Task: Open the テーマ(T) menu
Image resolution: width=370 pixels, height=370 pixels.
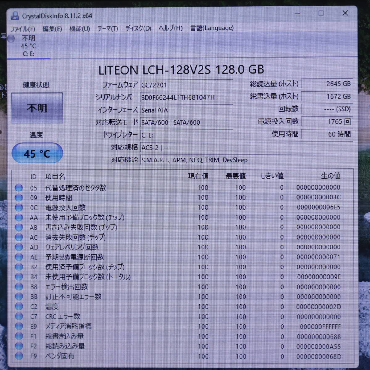Action: (x=108, y=29)
